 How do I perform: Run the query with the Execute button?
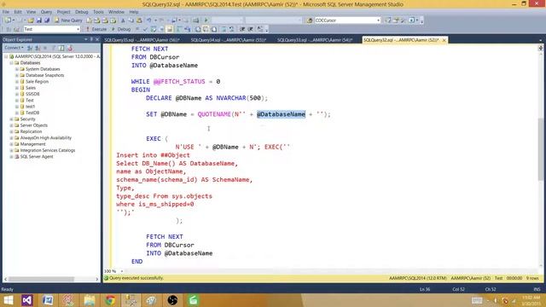[x=96, y=29]
